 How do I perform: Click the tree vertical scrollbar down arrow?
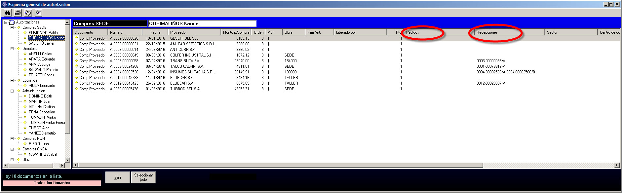67,160
